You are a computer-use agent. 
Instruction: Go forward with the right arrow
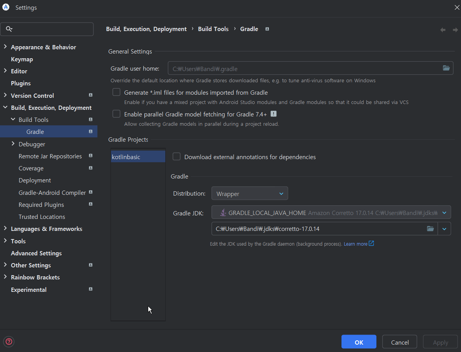pyautogui.click(x=455, y=30)
